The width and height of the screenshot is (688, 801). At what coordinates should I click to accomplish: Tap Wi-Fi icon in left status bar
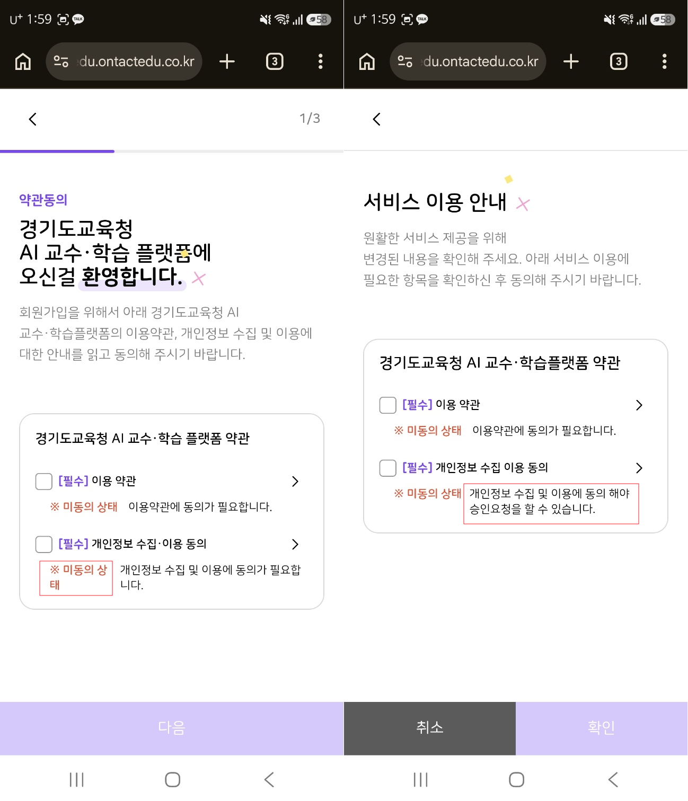click(282, 20)
